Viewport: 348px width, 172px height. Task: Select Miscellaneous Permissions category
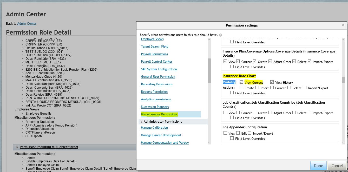[159, 114]
